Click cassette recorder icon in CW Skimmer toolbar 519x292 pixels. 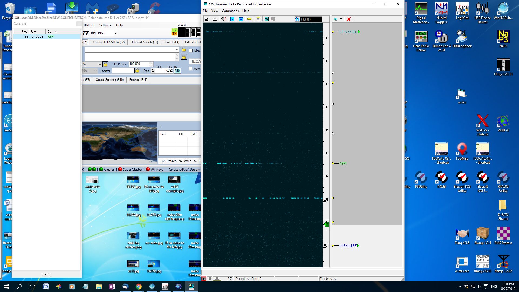pos(215,19)
